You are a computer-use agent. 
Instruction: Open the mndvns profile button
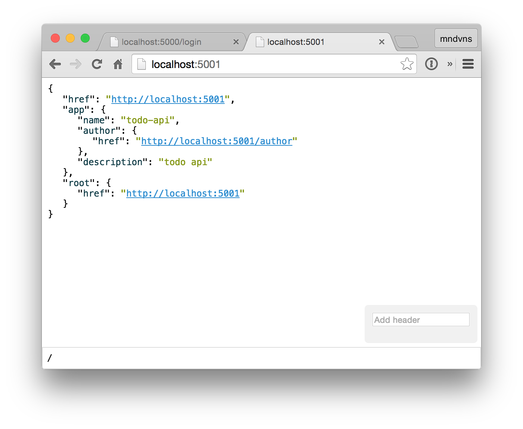point(456,38)
